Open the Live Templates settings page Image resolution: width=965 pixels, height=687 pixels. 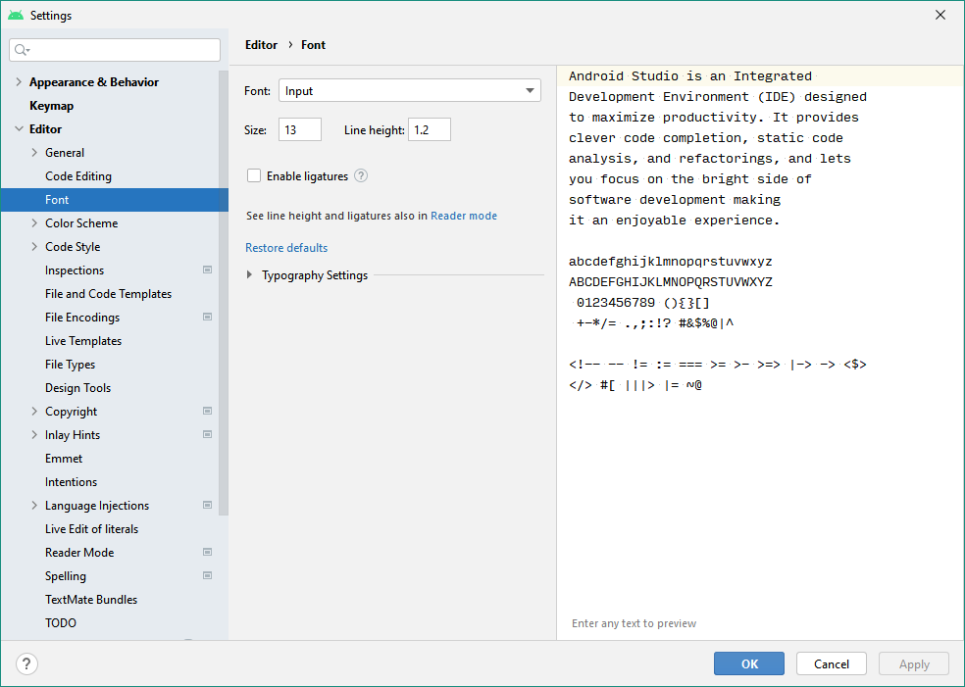[83, 341]
